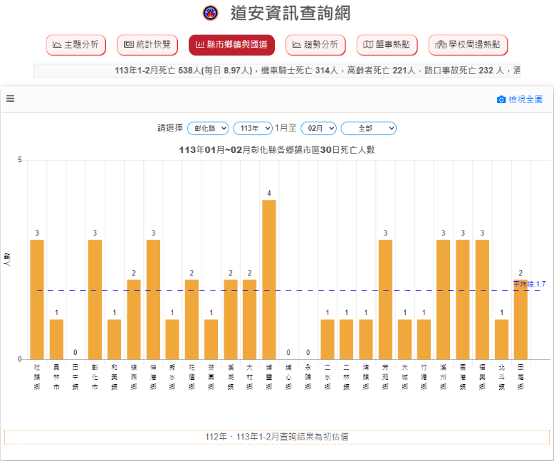Expand the 彰化縣 county dropdown
This screenshot has height=461, width=554.
coord(208,128)
